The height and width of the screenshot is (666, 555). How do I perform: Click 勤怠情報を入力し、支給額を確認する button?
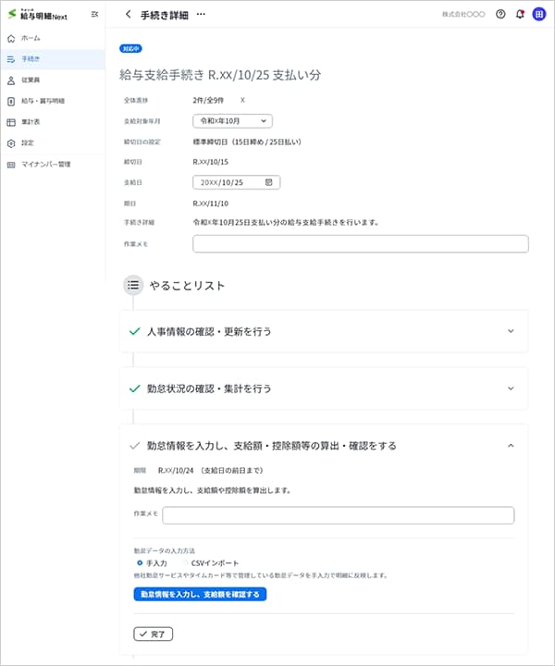200,594
